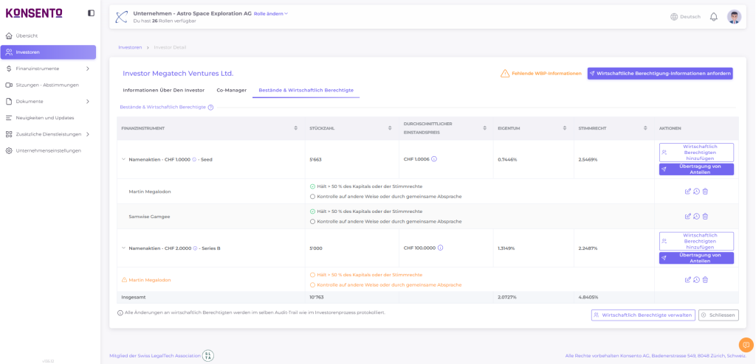Sort by Durchschnittlicher Einstandspreis column
This screenshot has height=364, width=756.
point(484,128)
